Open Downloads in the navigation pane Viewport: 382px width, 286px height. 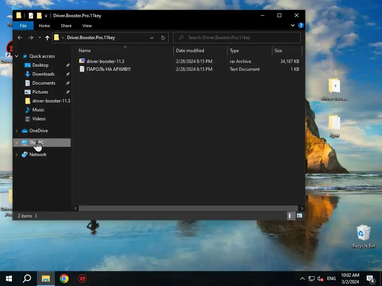click(43, 74)
